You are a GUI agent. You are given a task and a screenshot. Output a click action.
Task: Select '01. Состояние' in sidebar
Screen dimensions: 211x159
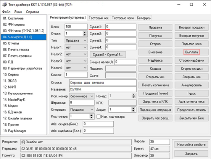24,18
